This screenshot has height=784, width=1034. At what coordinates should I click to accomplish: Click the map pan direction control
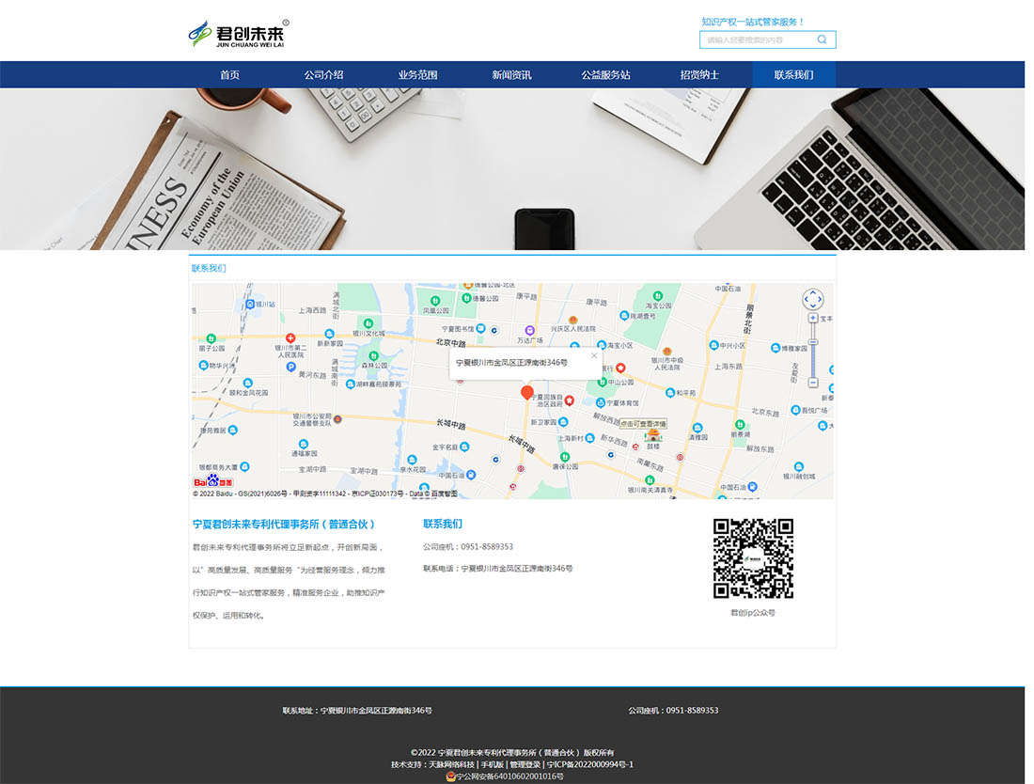(813, 299)
